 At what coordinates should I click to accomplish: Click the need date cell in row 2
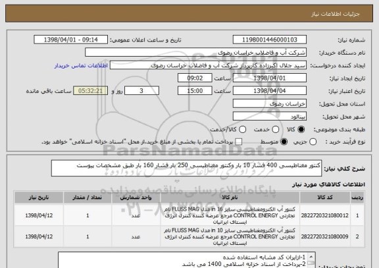pos(39,236)
